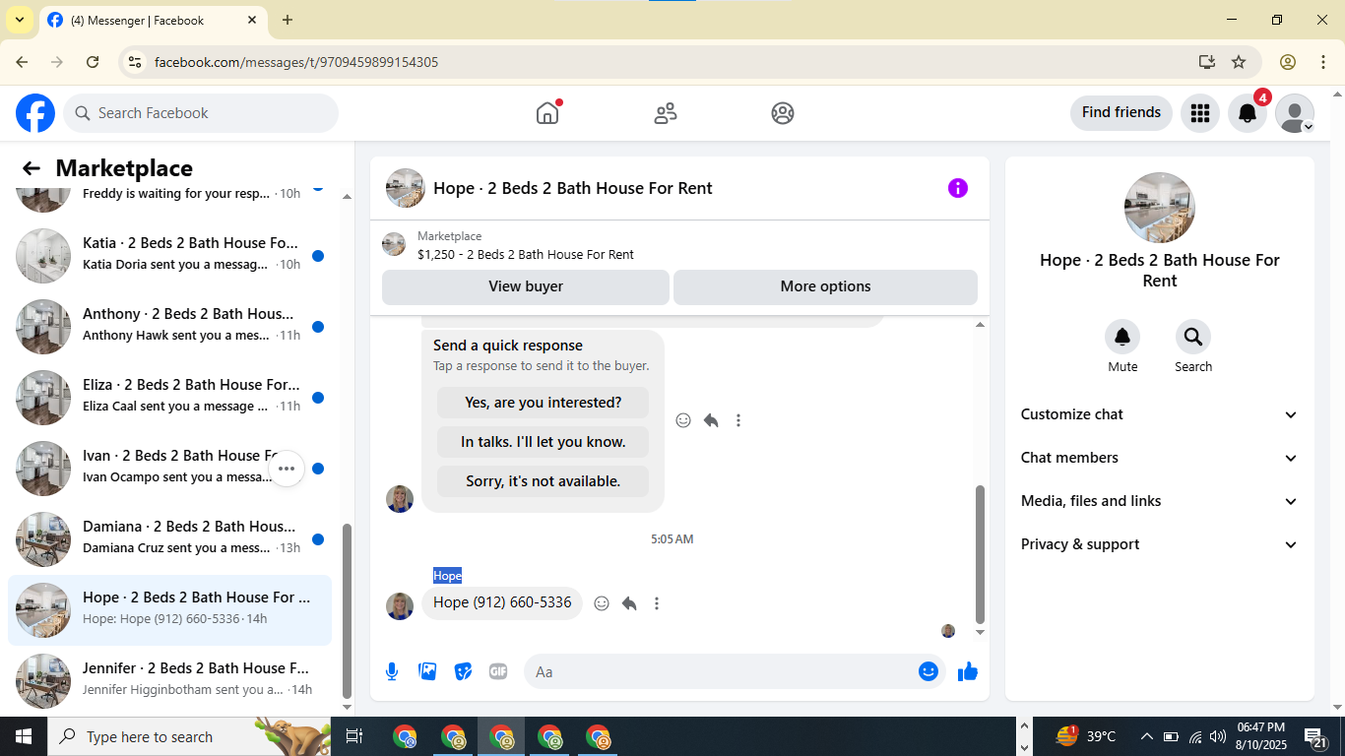Click the $1,250 listing title link

(526, 254)
